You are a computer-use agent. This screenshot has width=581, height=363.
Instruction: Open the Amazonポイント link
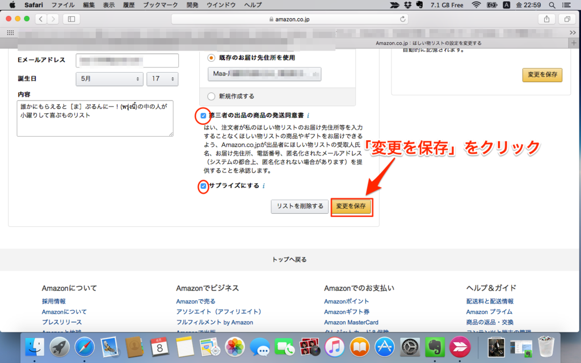tap(347, 302)
